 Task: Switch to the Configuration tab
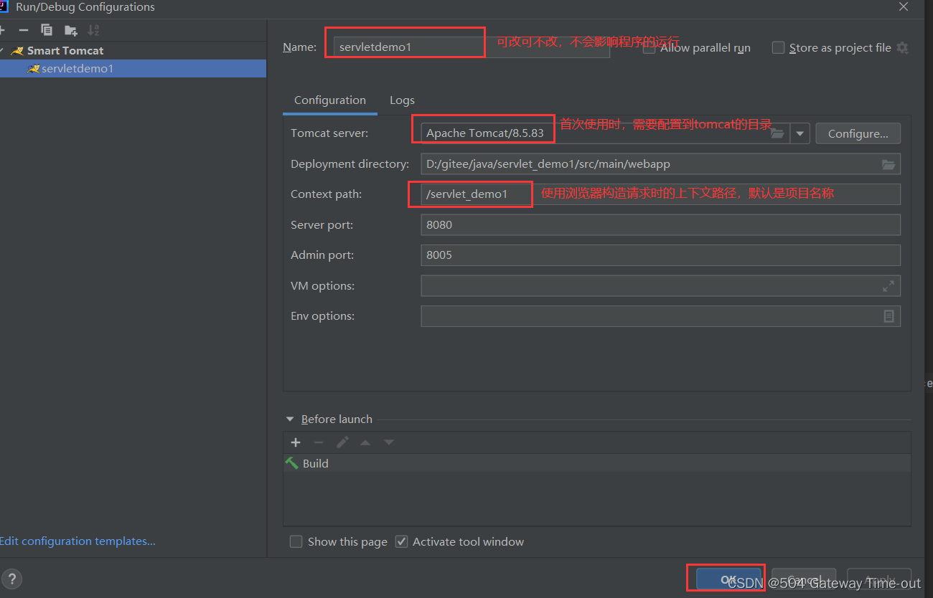tap(330, 100)
